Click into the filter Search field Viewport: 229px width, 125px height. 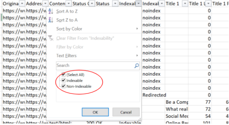point(95,65)
